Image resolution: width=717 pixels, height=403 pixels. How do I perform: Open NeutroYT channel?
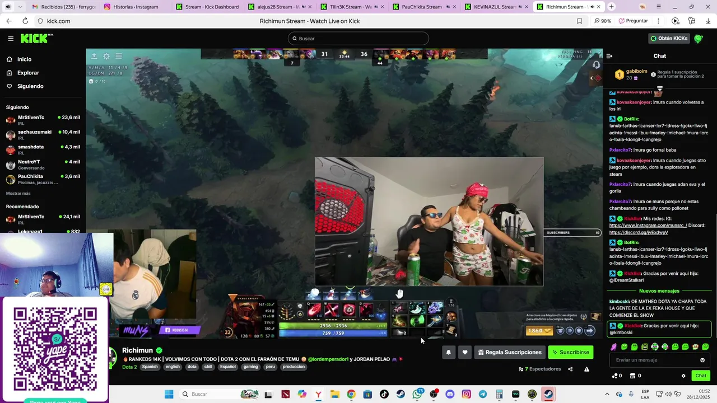pyautogui.click(x=43, y=163)
